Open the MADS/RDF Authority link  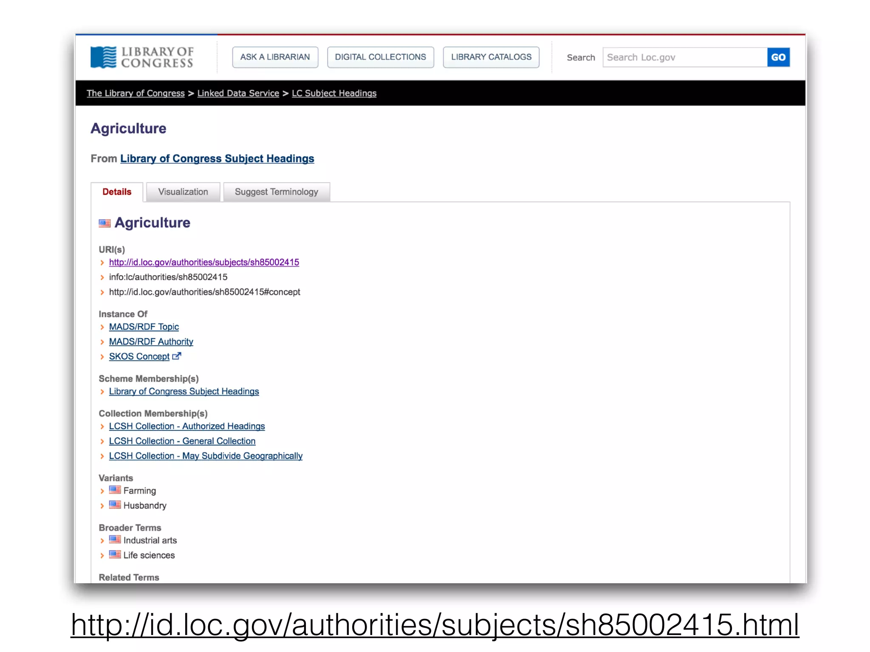151,342
